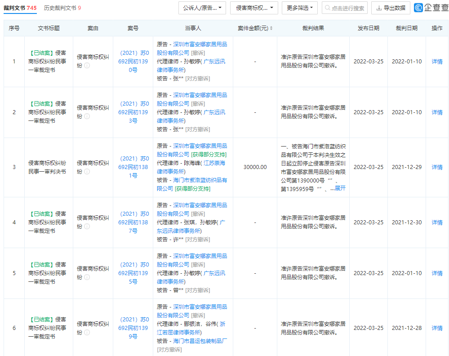449x356 pixels.
Task: Export data with the 导出数据 button
Action: tap(391, 8)
